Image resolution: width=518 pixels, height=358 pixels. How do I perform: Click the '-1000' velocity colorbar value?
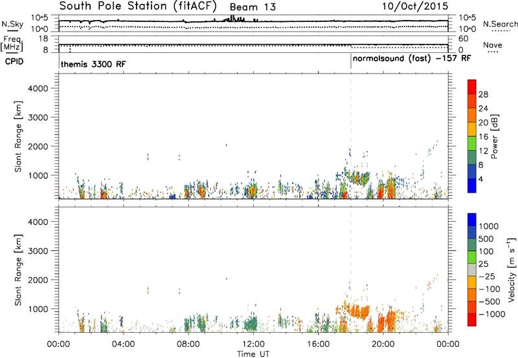(492, 314)
